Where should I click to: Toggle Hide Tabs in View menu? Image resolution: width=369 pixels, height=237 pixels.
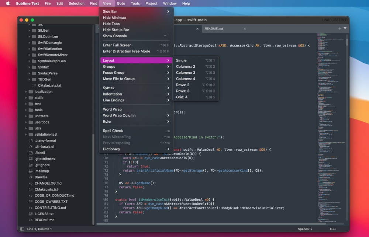coord(136,24)
